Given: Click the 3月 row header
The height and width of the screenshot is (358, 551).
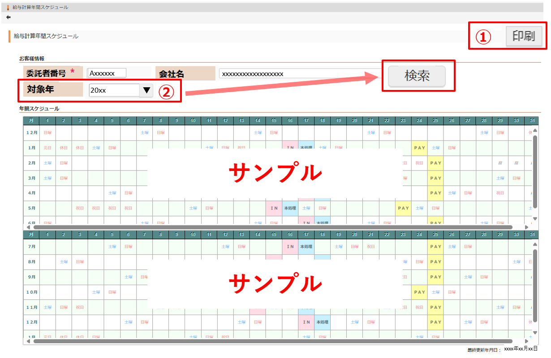Looking at the screenshot, I should click(x=31, y=178).
